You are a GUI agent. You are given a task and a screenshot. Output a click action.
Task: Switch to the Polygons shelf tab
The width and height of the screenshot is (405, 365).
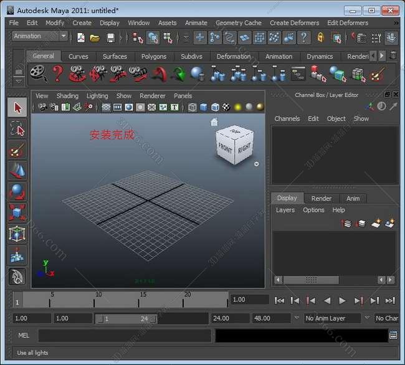click(153, 56)
